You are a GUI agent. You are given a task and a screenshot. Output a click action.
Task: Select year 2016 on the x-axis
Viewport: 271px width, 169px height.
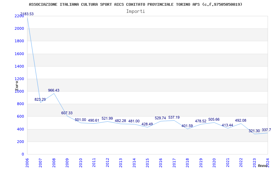tap(161, 162)
